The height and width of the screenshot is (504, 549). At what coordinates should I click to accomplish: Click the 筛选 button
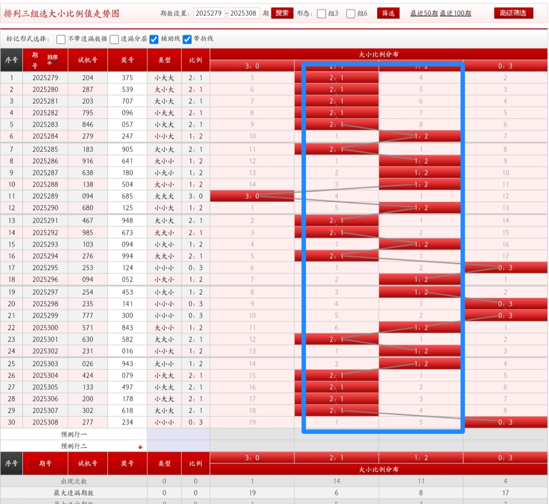pyautogui.click(x=388, y=13)
